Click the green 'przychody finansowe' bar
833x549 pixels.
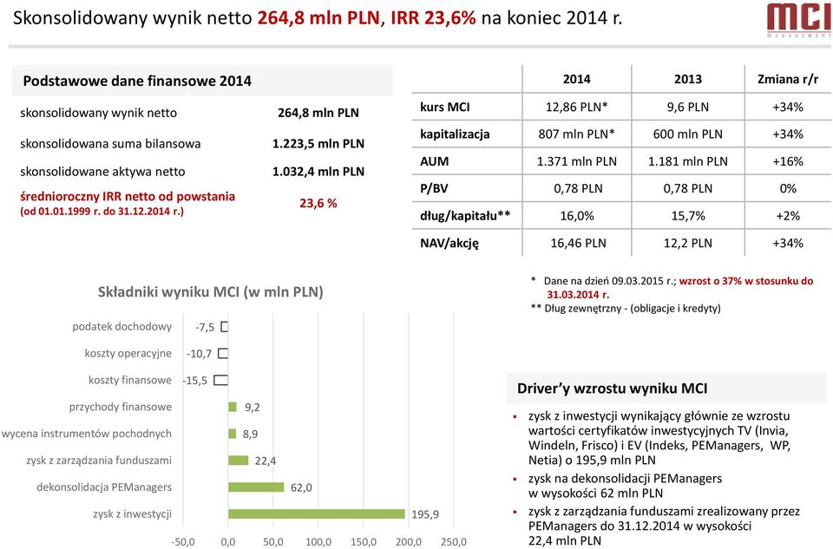(233, 408)
